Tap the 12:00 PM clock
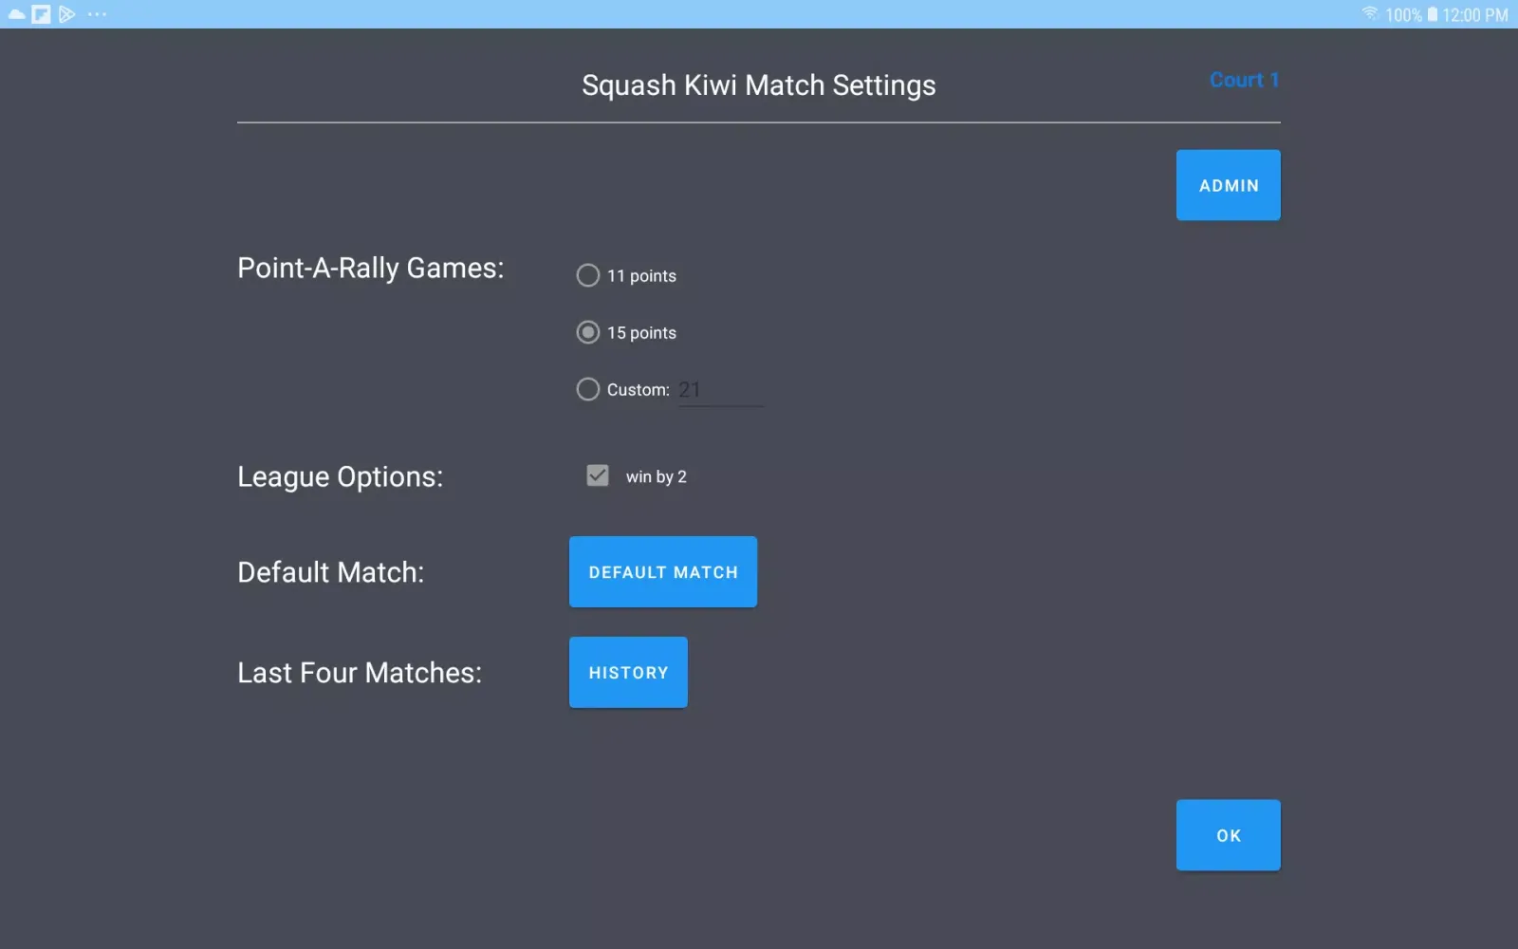Screen dimensions: 1518x949 coord(1475,15)
